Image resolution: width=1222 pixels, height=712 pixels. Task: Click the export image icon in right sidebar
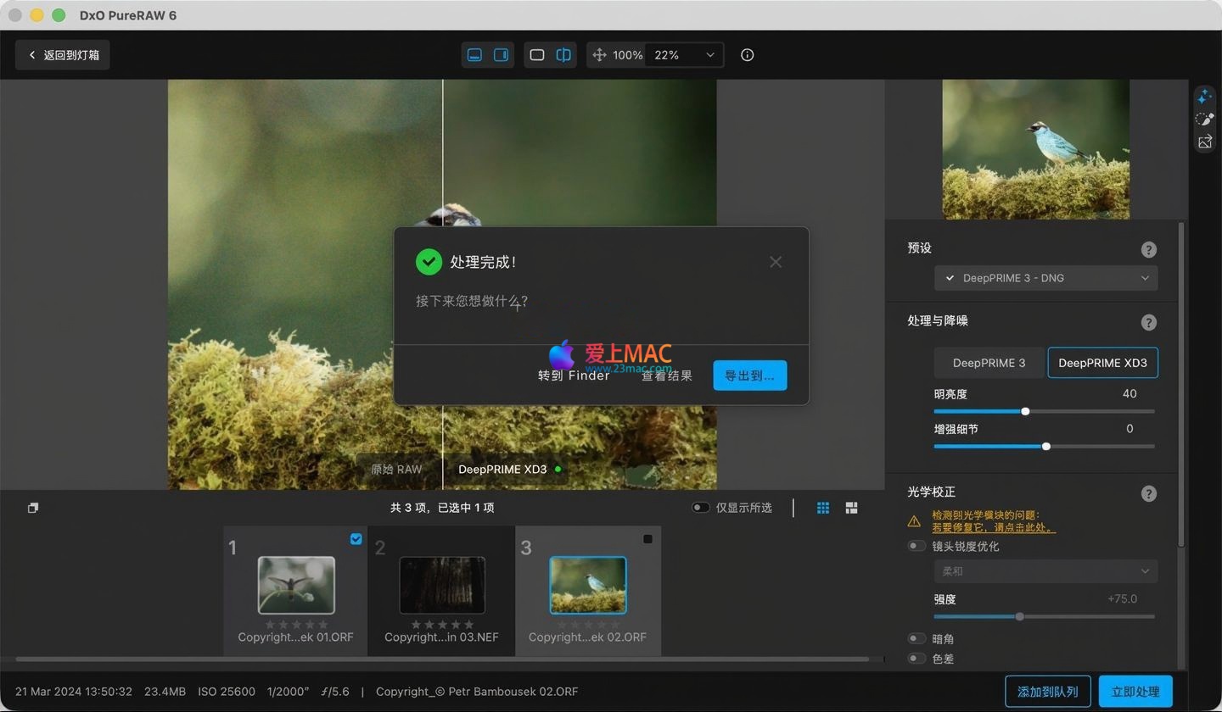[1204, 142]
